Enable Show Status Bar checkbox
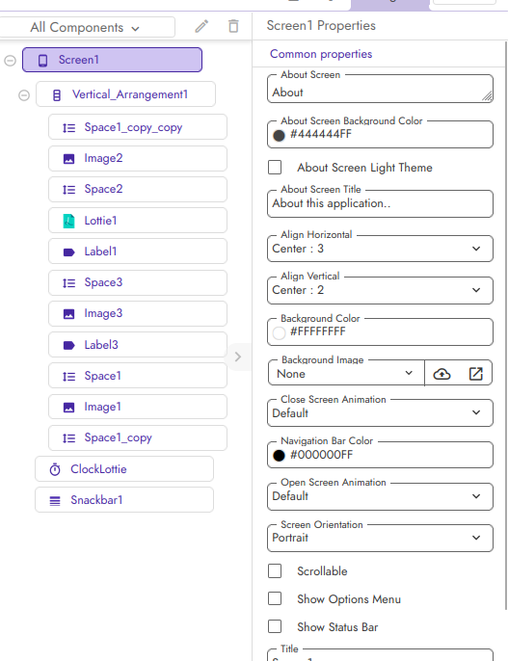 tap(275, 626)
